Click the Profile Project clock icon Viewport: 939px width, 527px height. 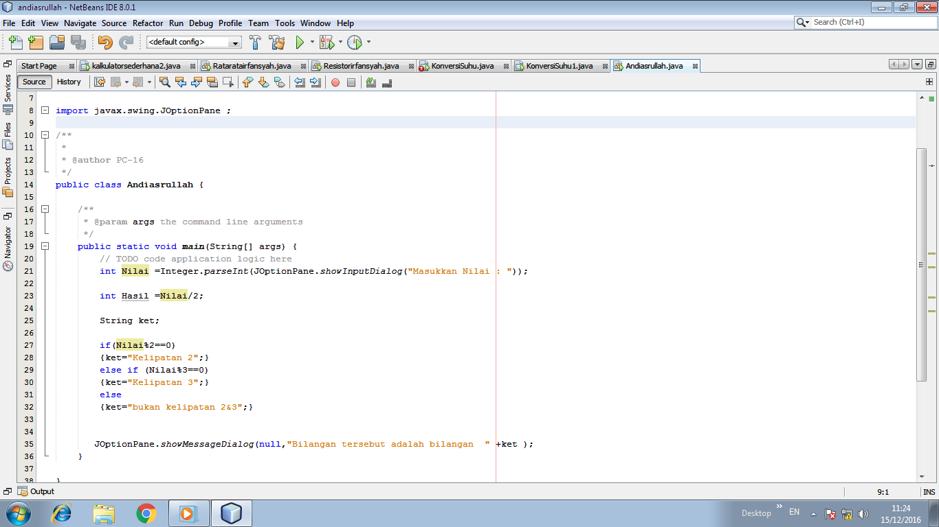coord(354,43)
